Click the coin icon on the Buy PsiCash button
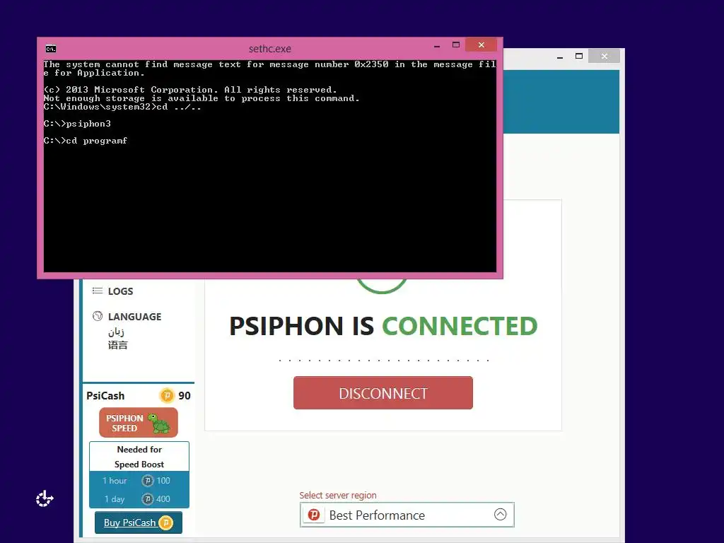This screenshot has width=724, height=543. (x=165, y=522)
